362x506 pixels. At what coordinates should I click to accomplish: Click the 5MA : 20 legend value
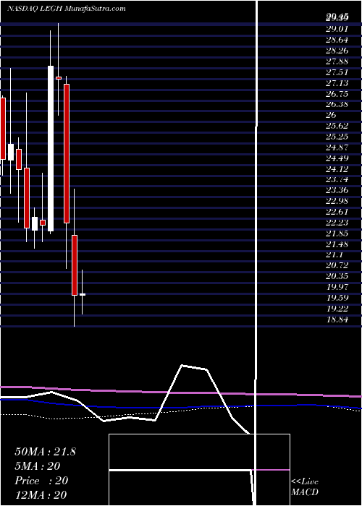tap(38, 466)
